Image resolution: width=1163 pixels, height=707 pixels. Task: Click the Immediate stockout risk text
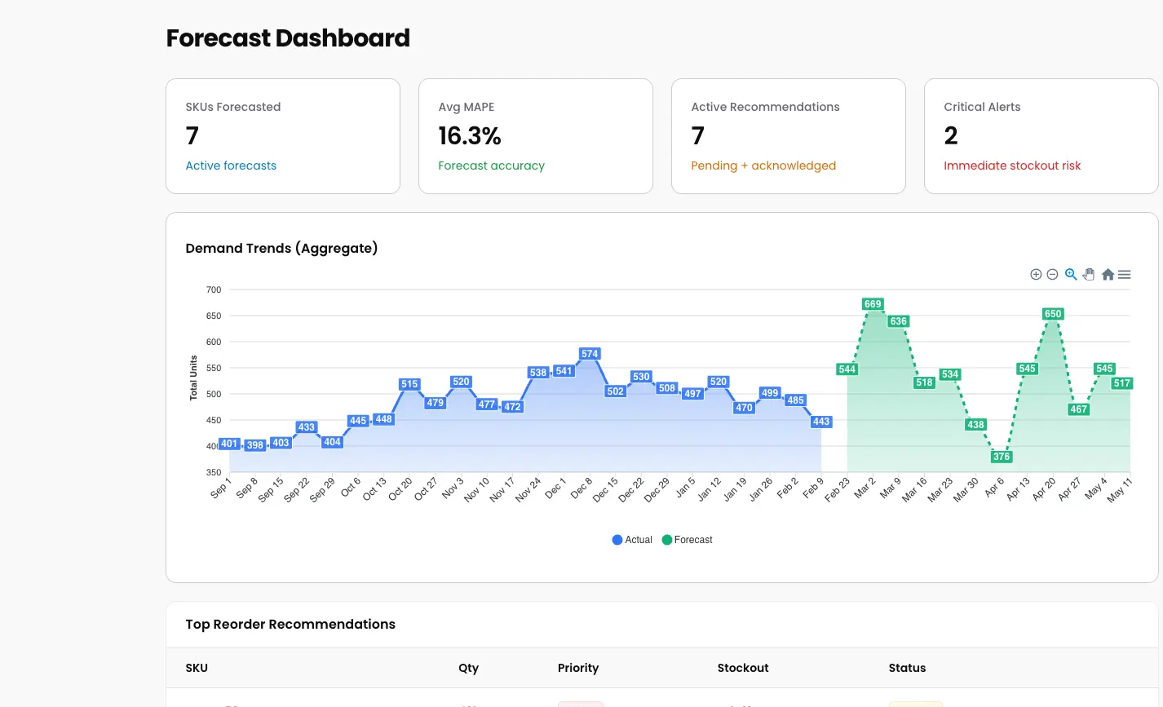(x=1012, y=166)
